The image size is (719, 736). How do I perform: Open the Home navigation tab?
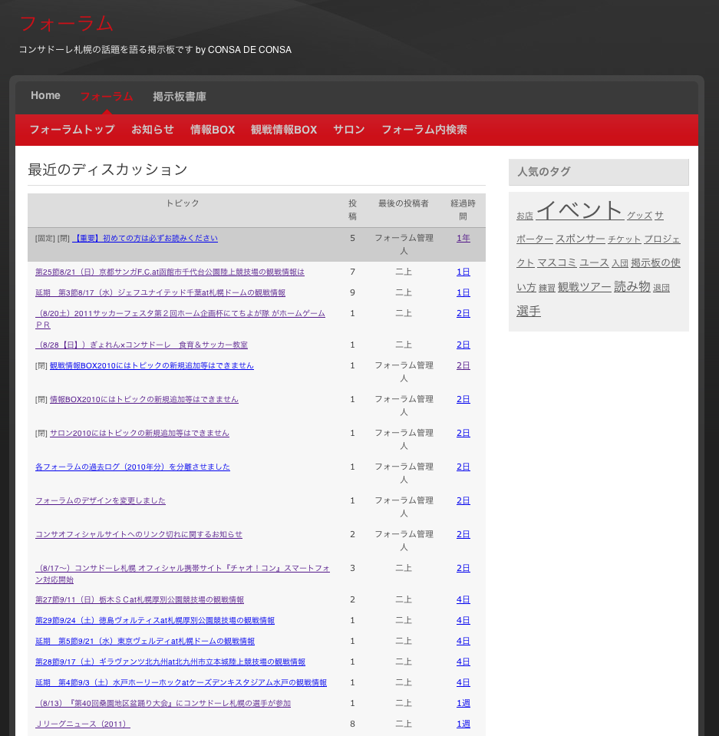[x=45, y=96]
